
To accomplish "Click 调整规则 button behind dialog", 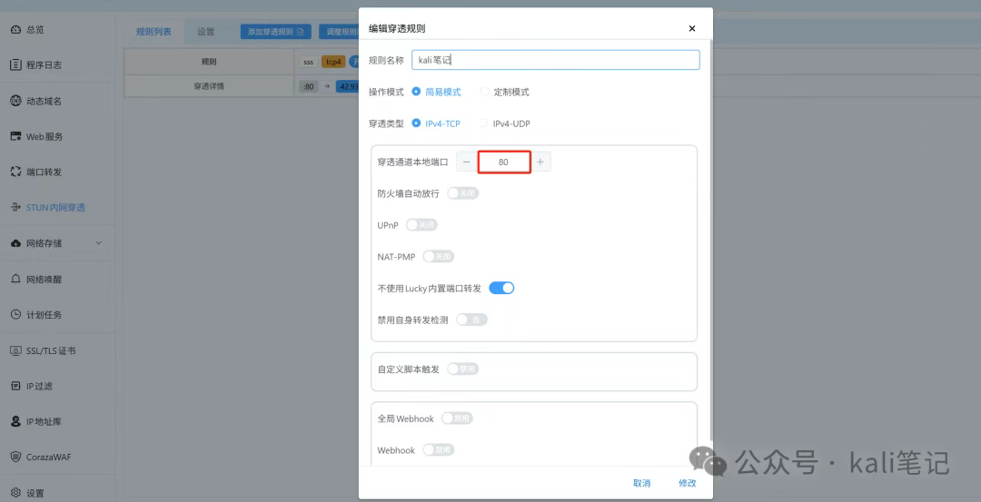I will 339,32.
